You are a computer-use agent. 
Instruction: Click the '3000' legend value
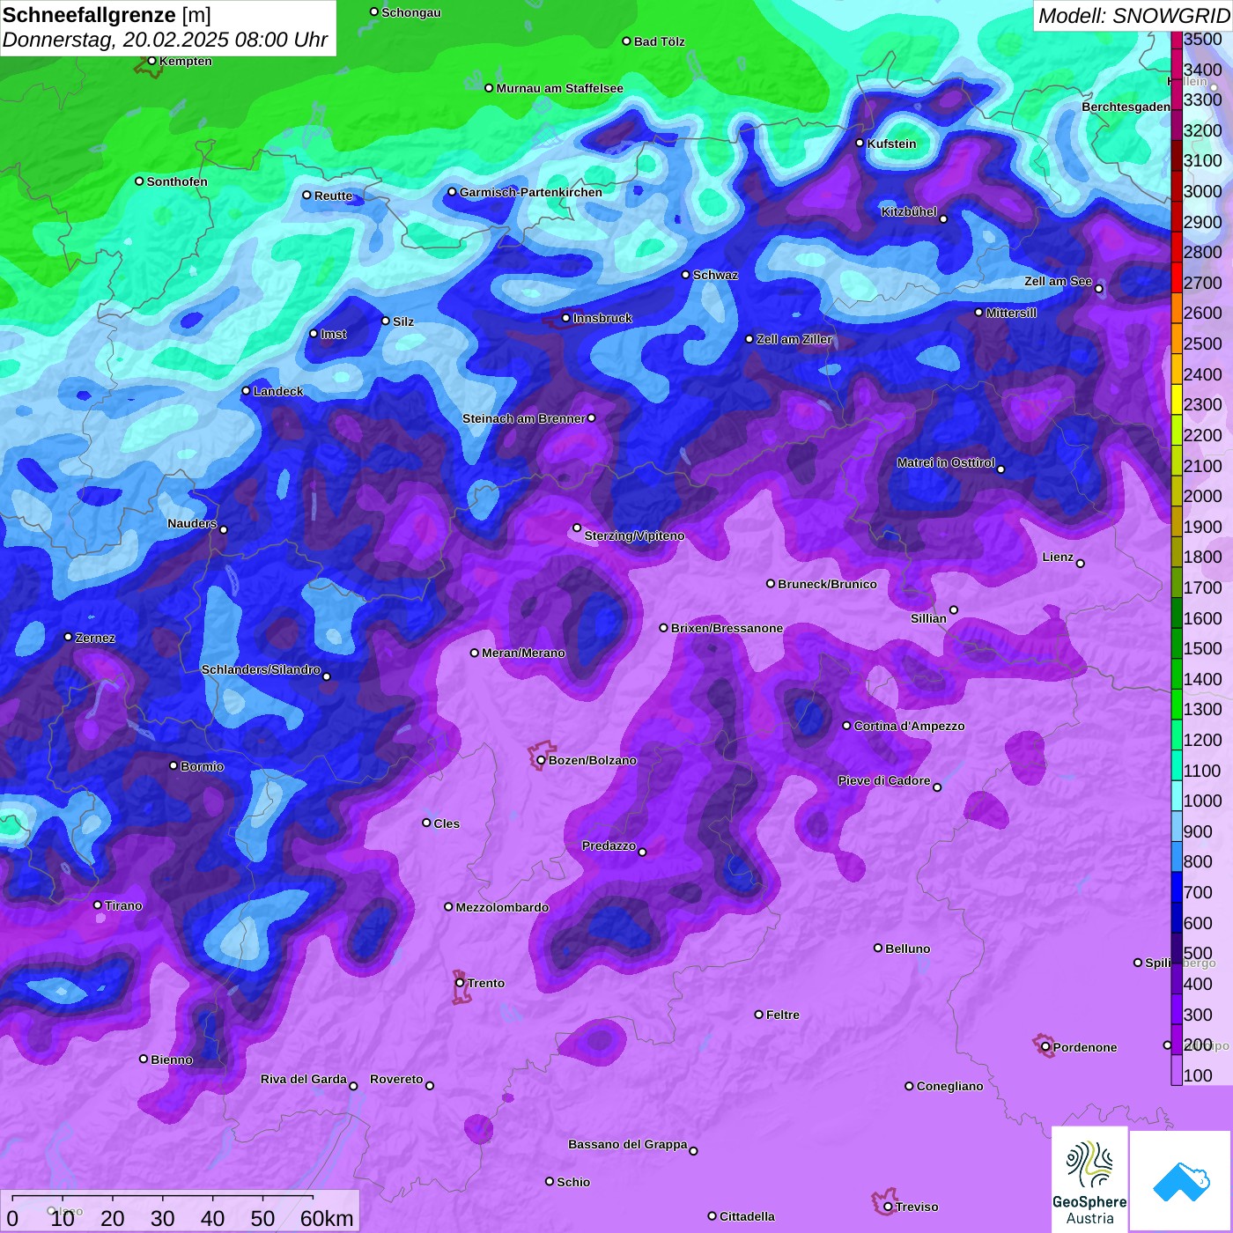1203,191
